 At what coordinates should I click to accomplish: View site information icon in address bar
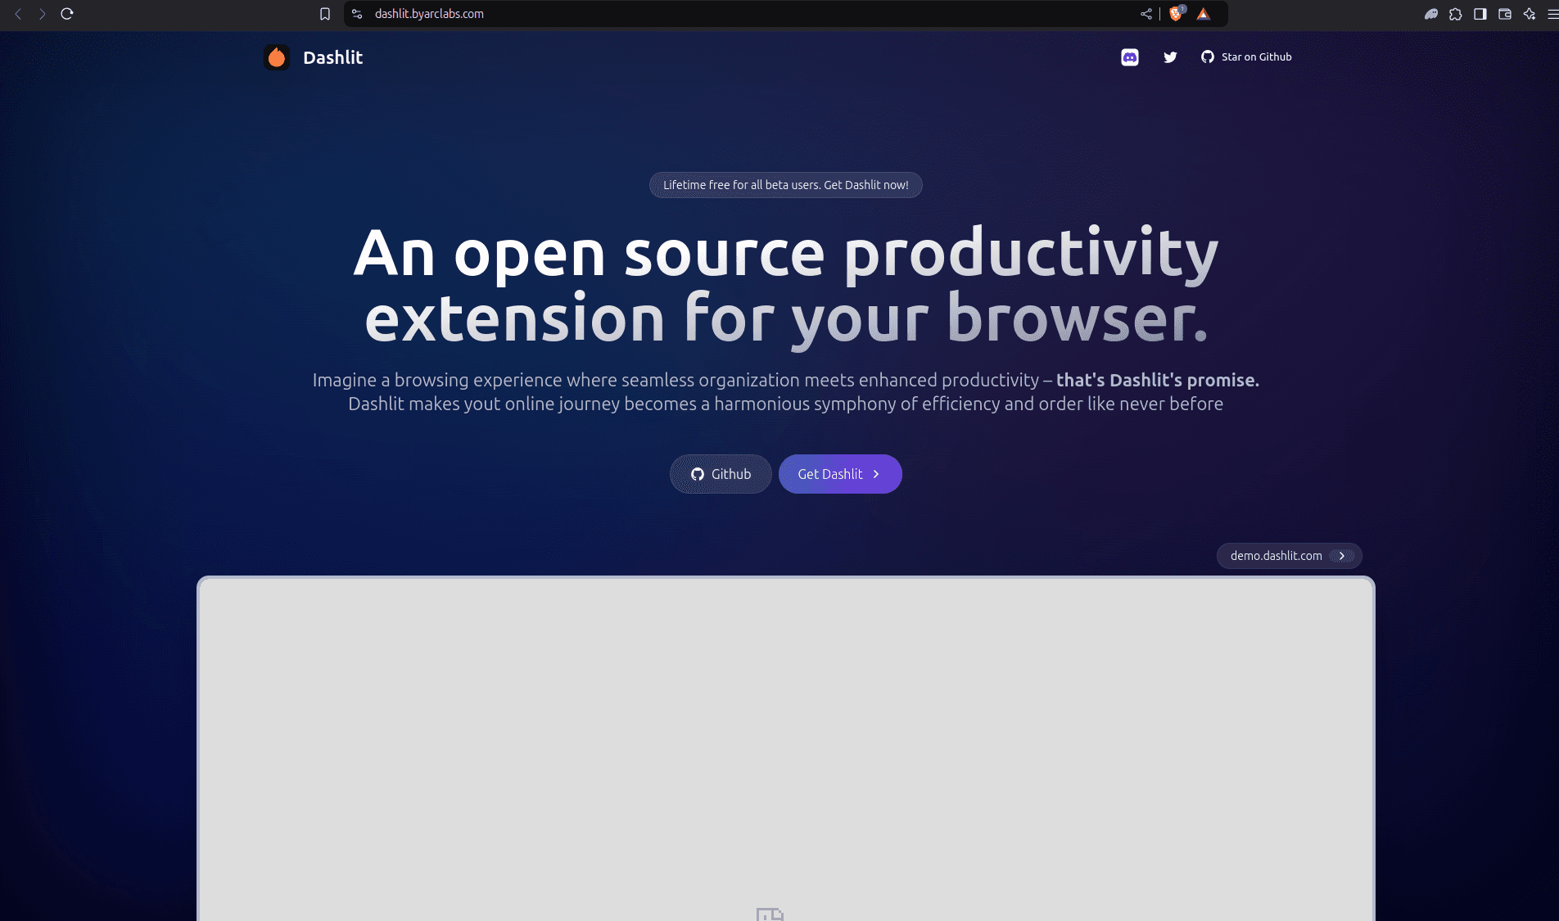point(357,14)
